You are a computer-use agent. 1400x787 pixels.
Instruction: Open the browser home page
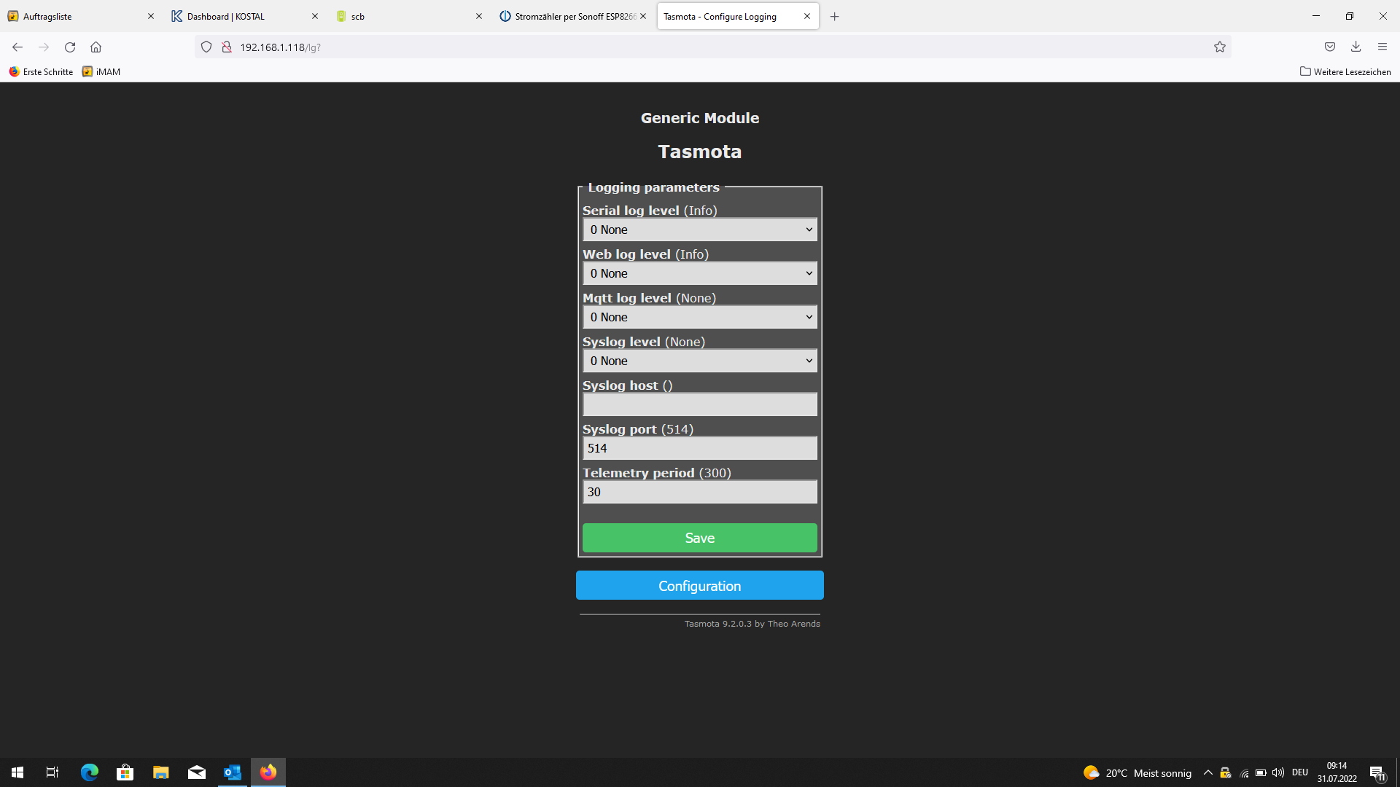pyautogui.click(x=96, y=47)
